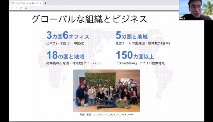Click the browser forward arrow
The height and width of the screenshot is (122, 213).
tap(16, 8)
